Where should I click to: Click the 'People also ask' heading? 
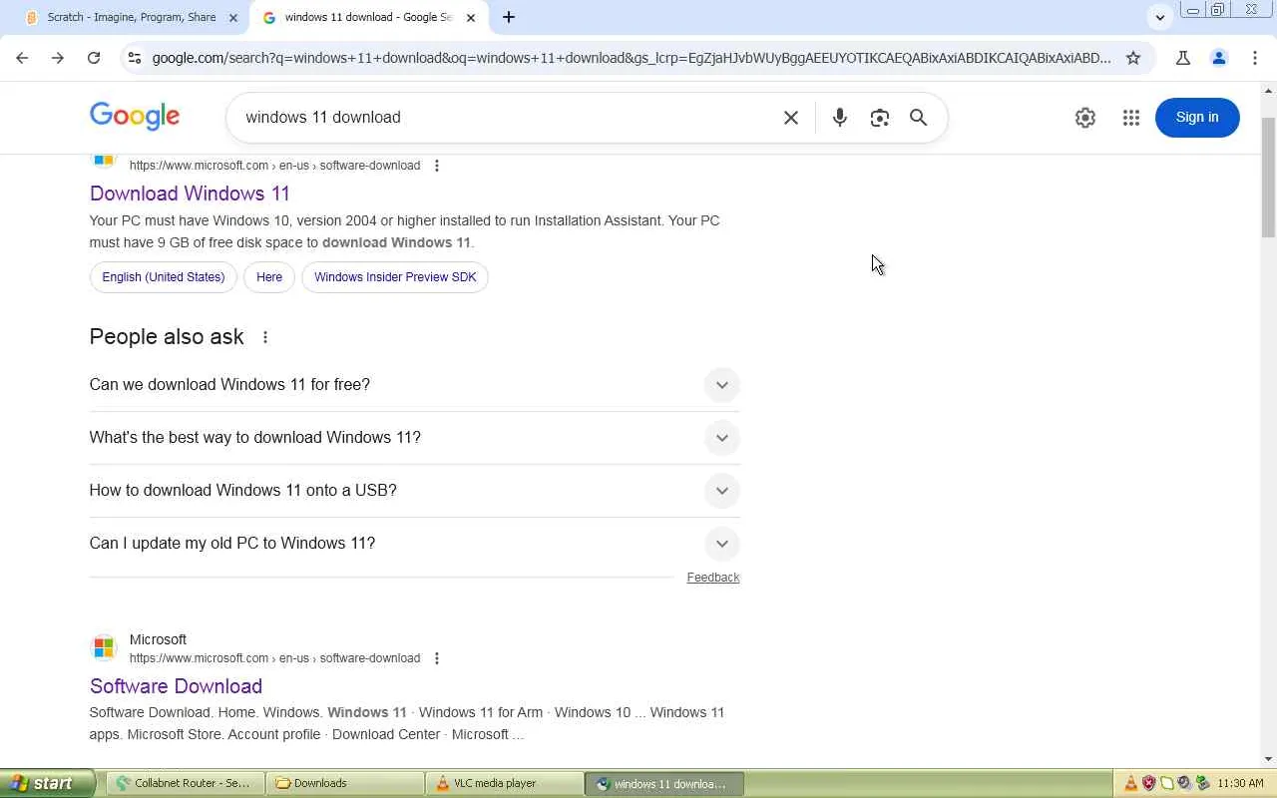[167, 337]
